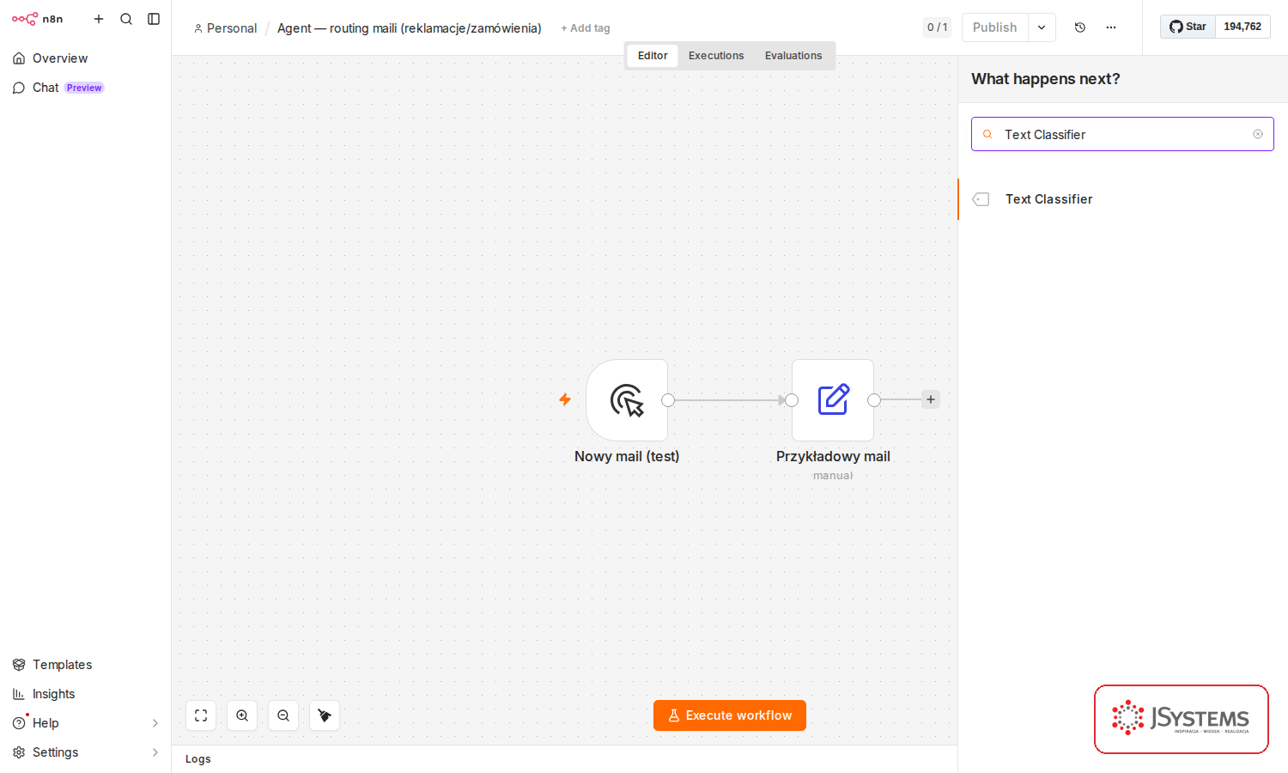Image resolution: width=1288 pixels, height=773 pixels.
Task: Zoom out on canvas
Action: tap(283, 715)
